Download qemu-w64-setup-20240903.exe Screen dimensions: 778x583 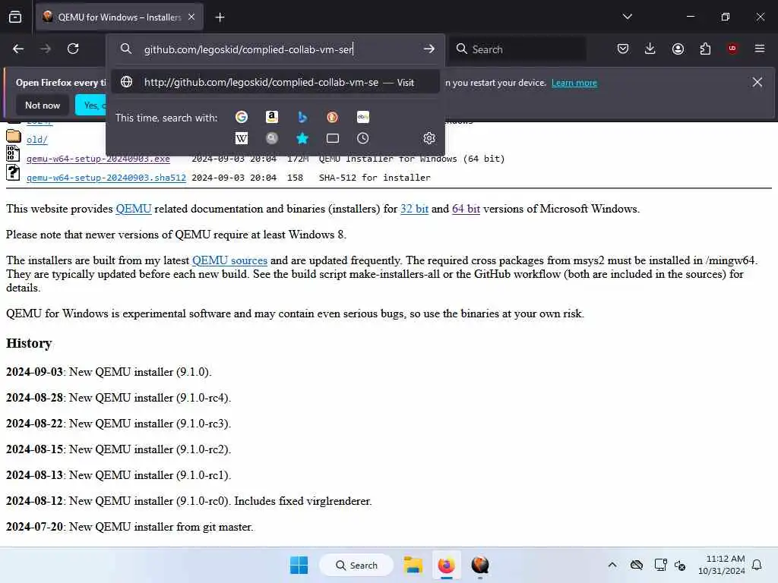point(98,159)
